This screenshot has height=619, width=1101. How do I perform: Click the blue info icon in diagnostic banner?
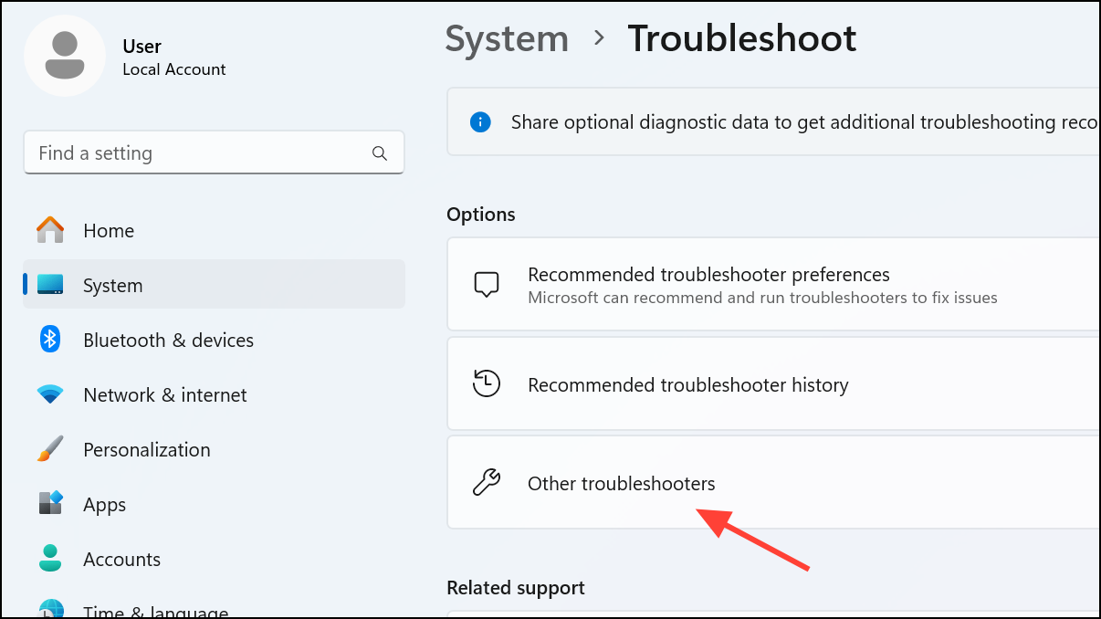480,121
